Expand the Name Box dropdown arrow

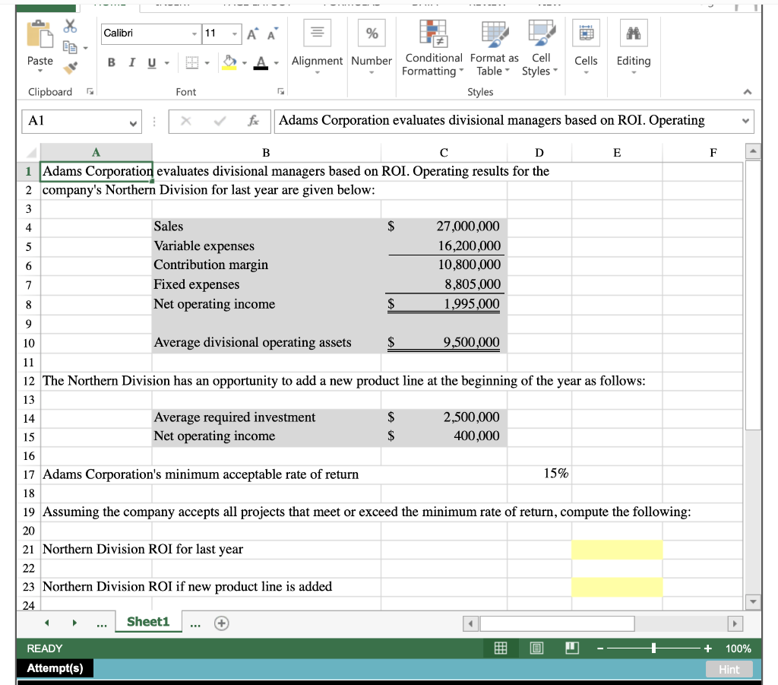134,121
